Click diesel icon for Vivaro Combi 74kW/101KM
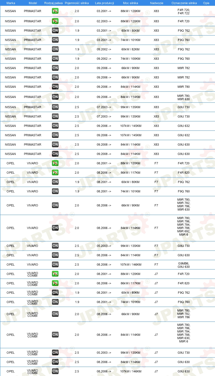Screen dimensions: 215x376 click(x=55, y=302)
